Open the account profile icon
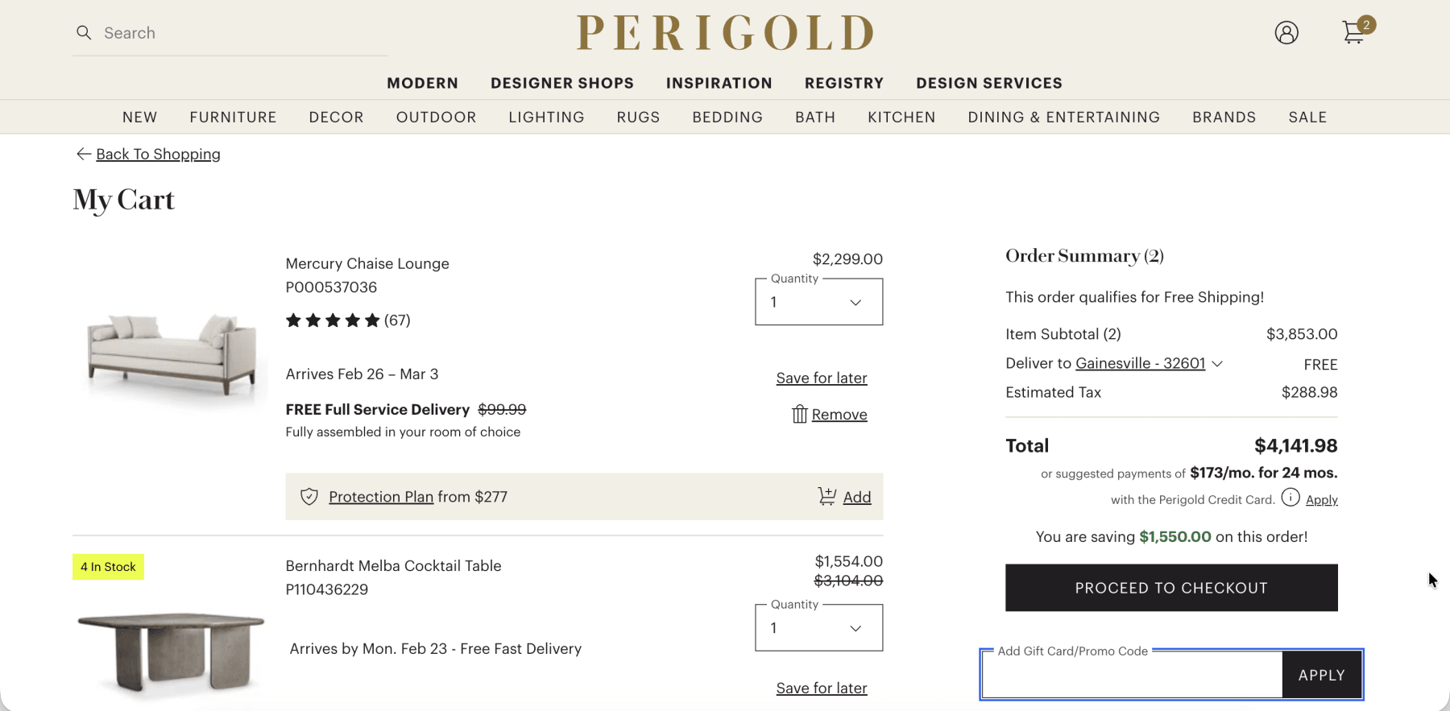Viewport: 1450px width, 711px height. tap(1286, 33)
